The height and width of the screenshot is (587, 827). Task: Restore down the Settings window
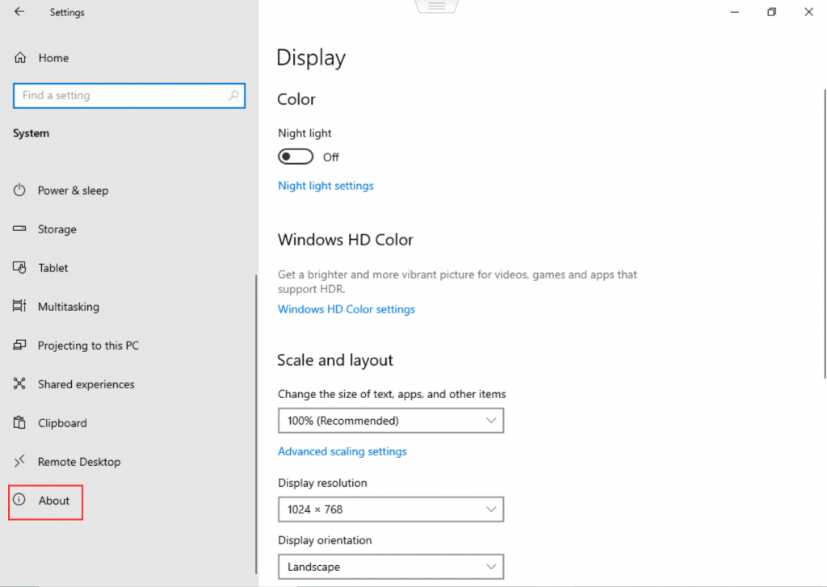(771, 11)
